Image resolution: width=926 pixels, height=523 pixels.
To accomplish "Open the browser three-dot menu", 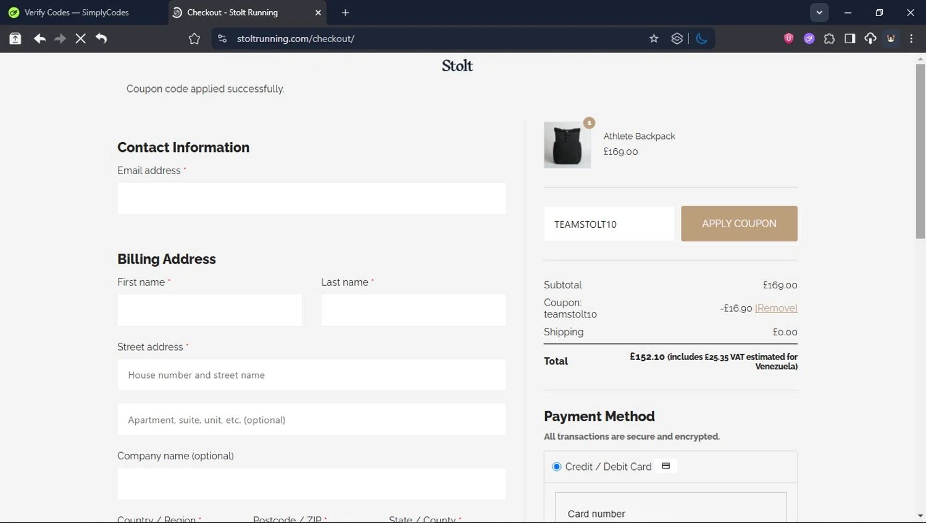I will coord(911,38).
